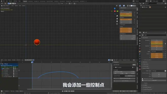Click the blue Z axis gizmo ball

tap(115, 8)
